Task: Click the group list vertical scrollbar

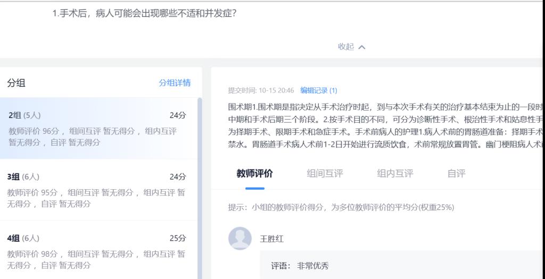Action: [x=200, y=186]
